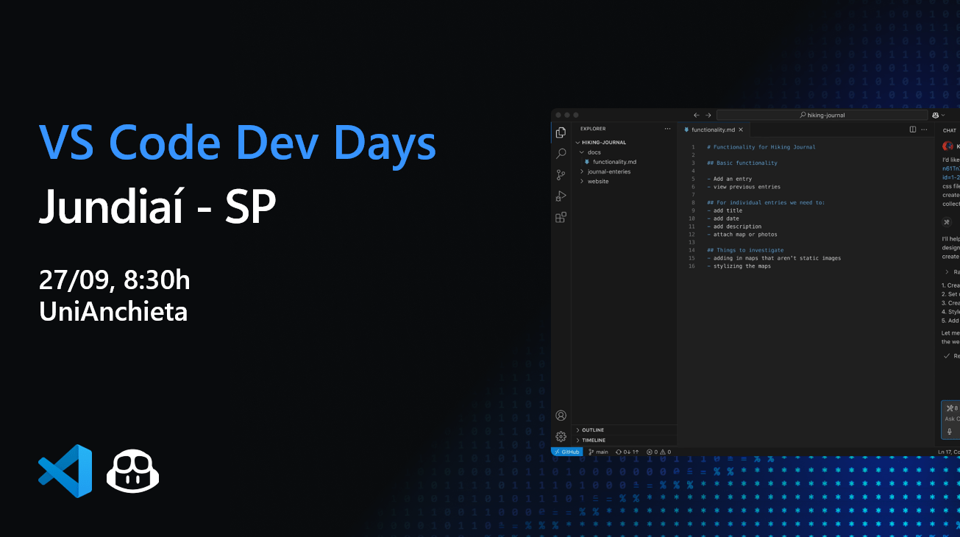Click the "- stylizing the maps" line
This screenshot has width=960, height=537.
coord(739,266)
